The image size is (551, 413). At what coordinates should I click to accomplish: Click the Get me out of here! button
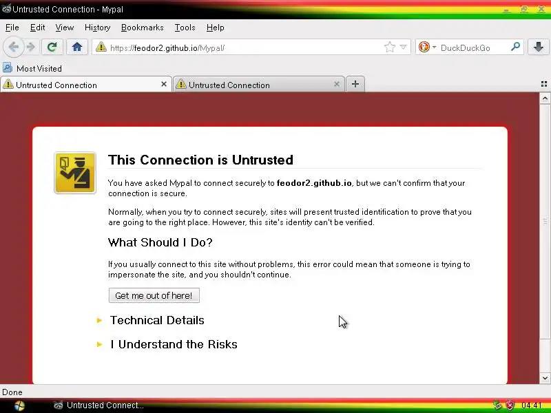click(x=154, y=295)
